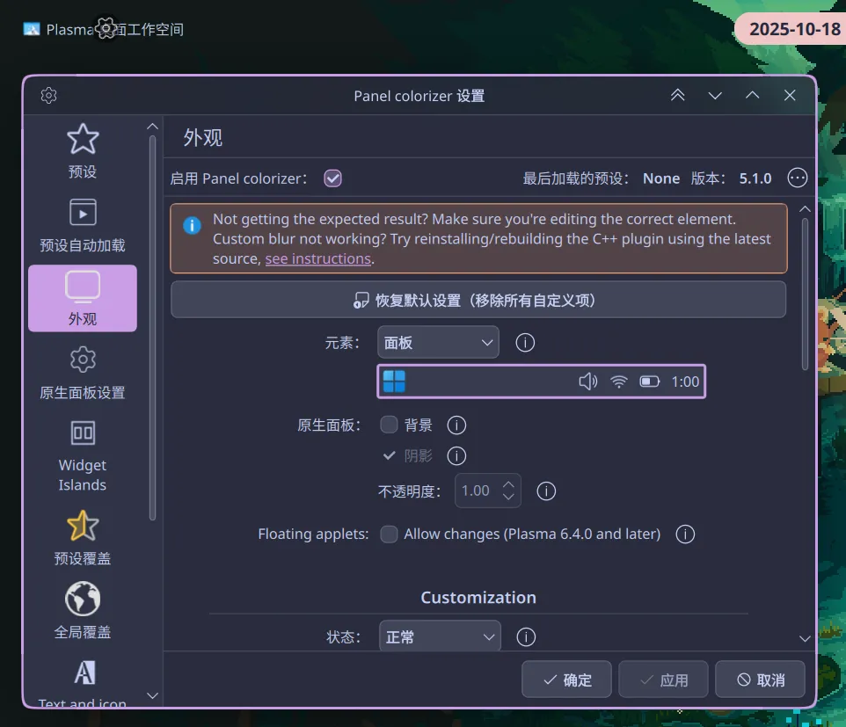This screenshot has height=727, width=846.
Task: Check Floating applets Allow changes checkbox
Action: coord(389,534)
